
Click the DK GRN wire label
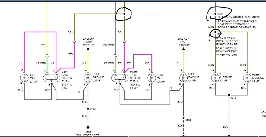click(x=108, y=45)
